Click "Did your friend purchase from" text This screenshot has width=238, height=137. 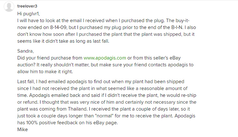pos(50,58)
